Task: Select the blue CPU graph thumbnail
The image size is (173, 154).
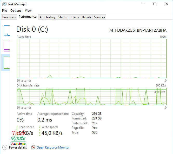Action: tap(7, 31)
